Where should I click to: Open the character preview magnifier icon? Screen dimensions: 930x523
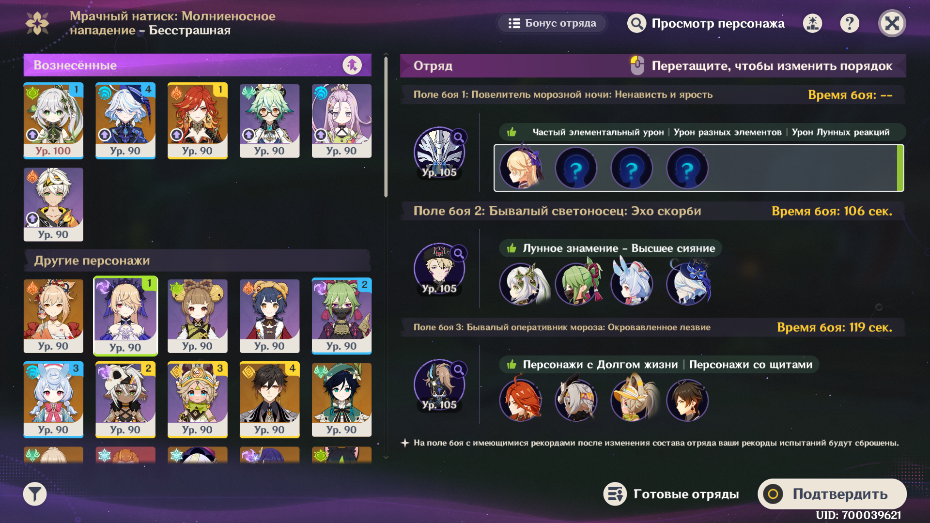pos(636,23)
